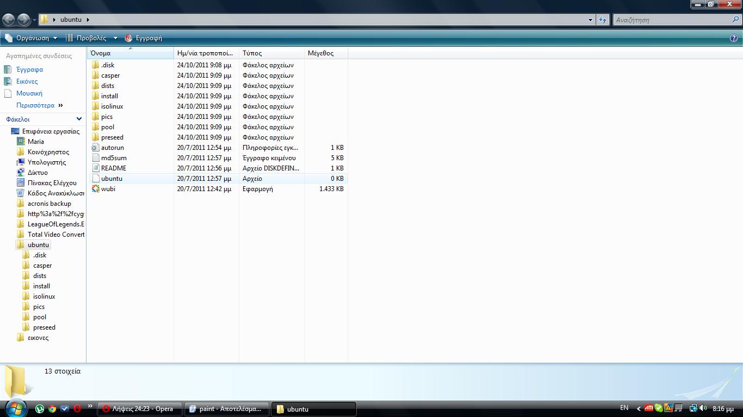
Task: Open the recent pages dropdown beside Forward
Action: click(34, 20)
